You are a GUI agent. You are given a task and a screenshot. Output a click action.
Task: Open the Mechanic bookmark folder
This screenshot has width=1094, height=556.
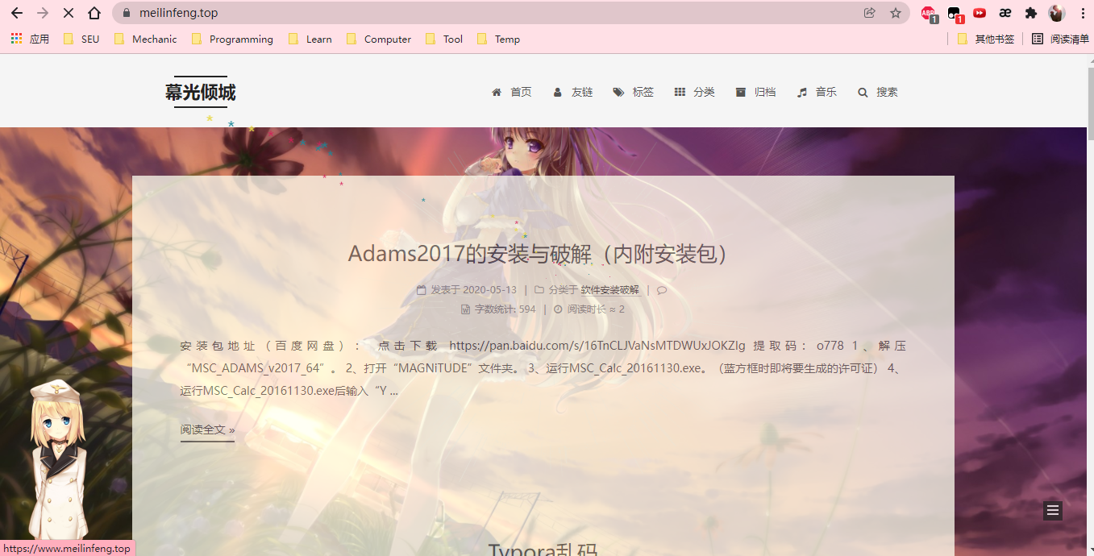[x=145, y=39]
